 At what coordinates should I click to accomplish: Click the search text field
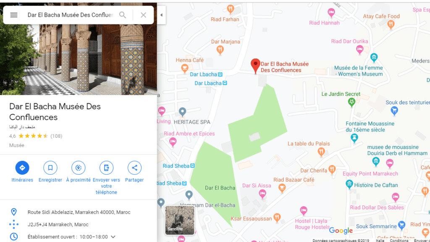tap(70, 15)
